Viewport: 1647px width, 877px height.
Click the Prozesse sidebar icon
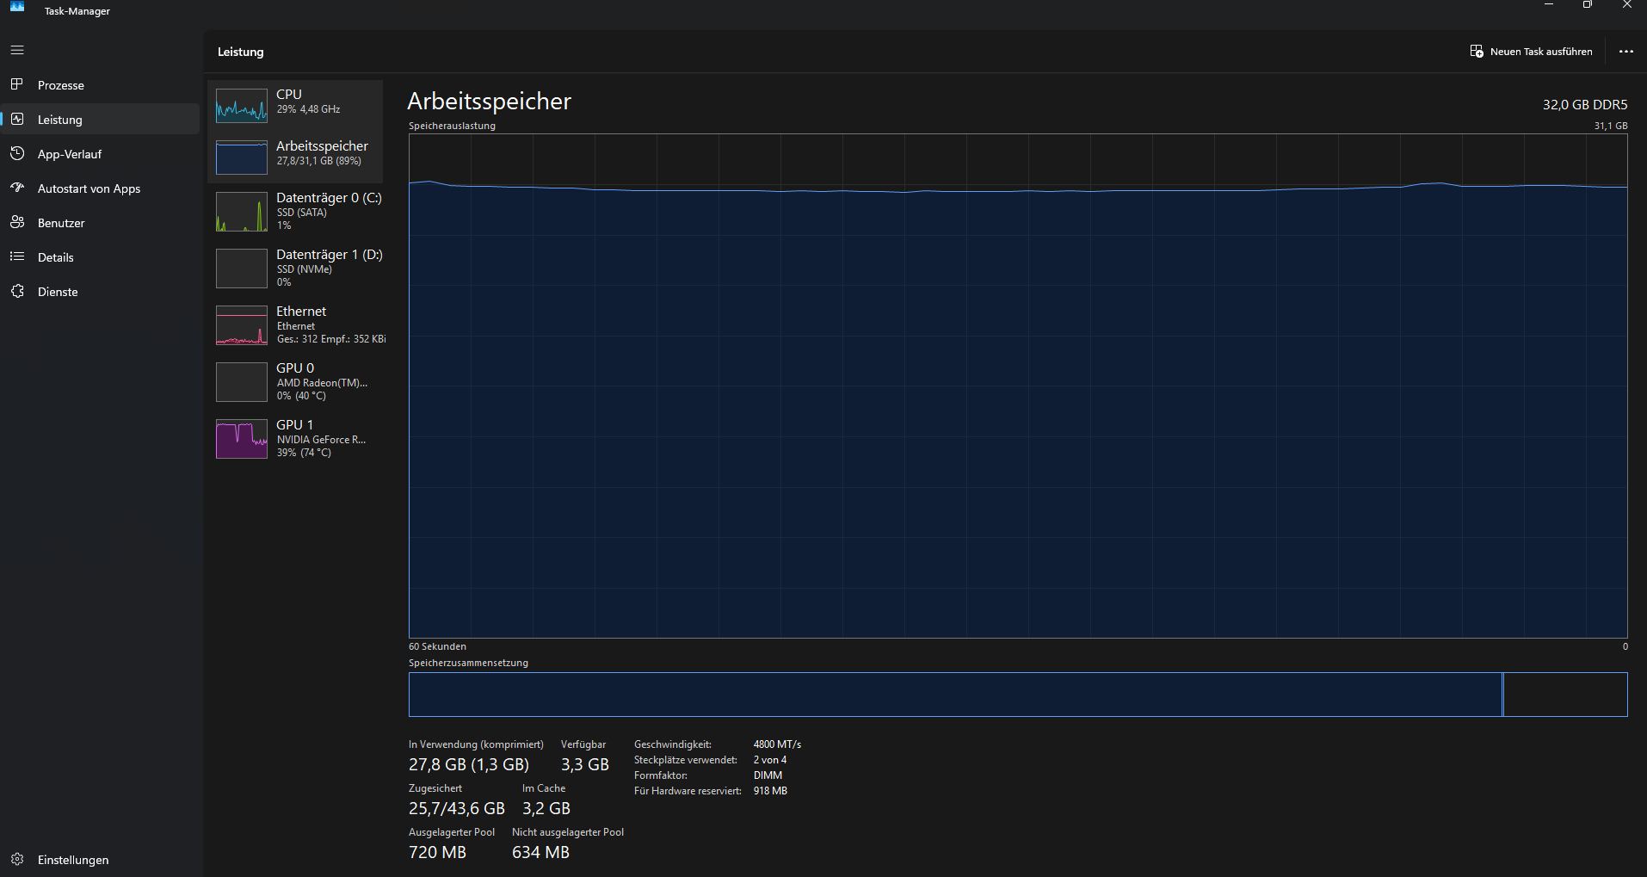pyautogui.click(x=17, y=84)
